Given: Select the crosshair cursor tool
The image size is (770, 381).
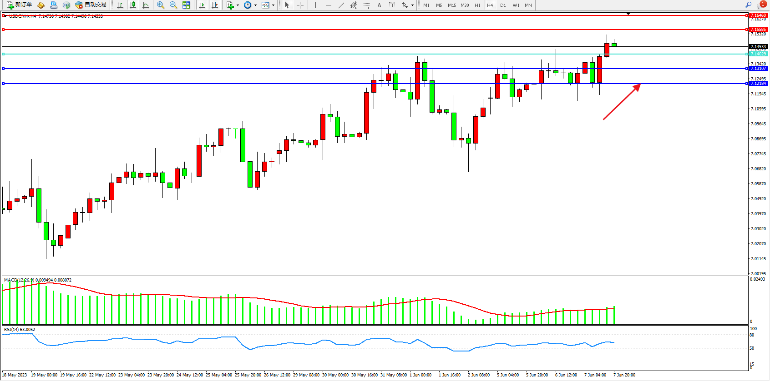Looking at the screenshot, I should 300,5.
